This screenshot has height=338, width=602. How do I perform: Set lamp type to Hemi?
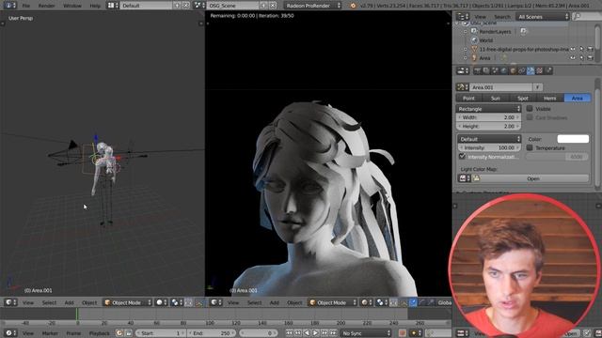coord(549,99)
